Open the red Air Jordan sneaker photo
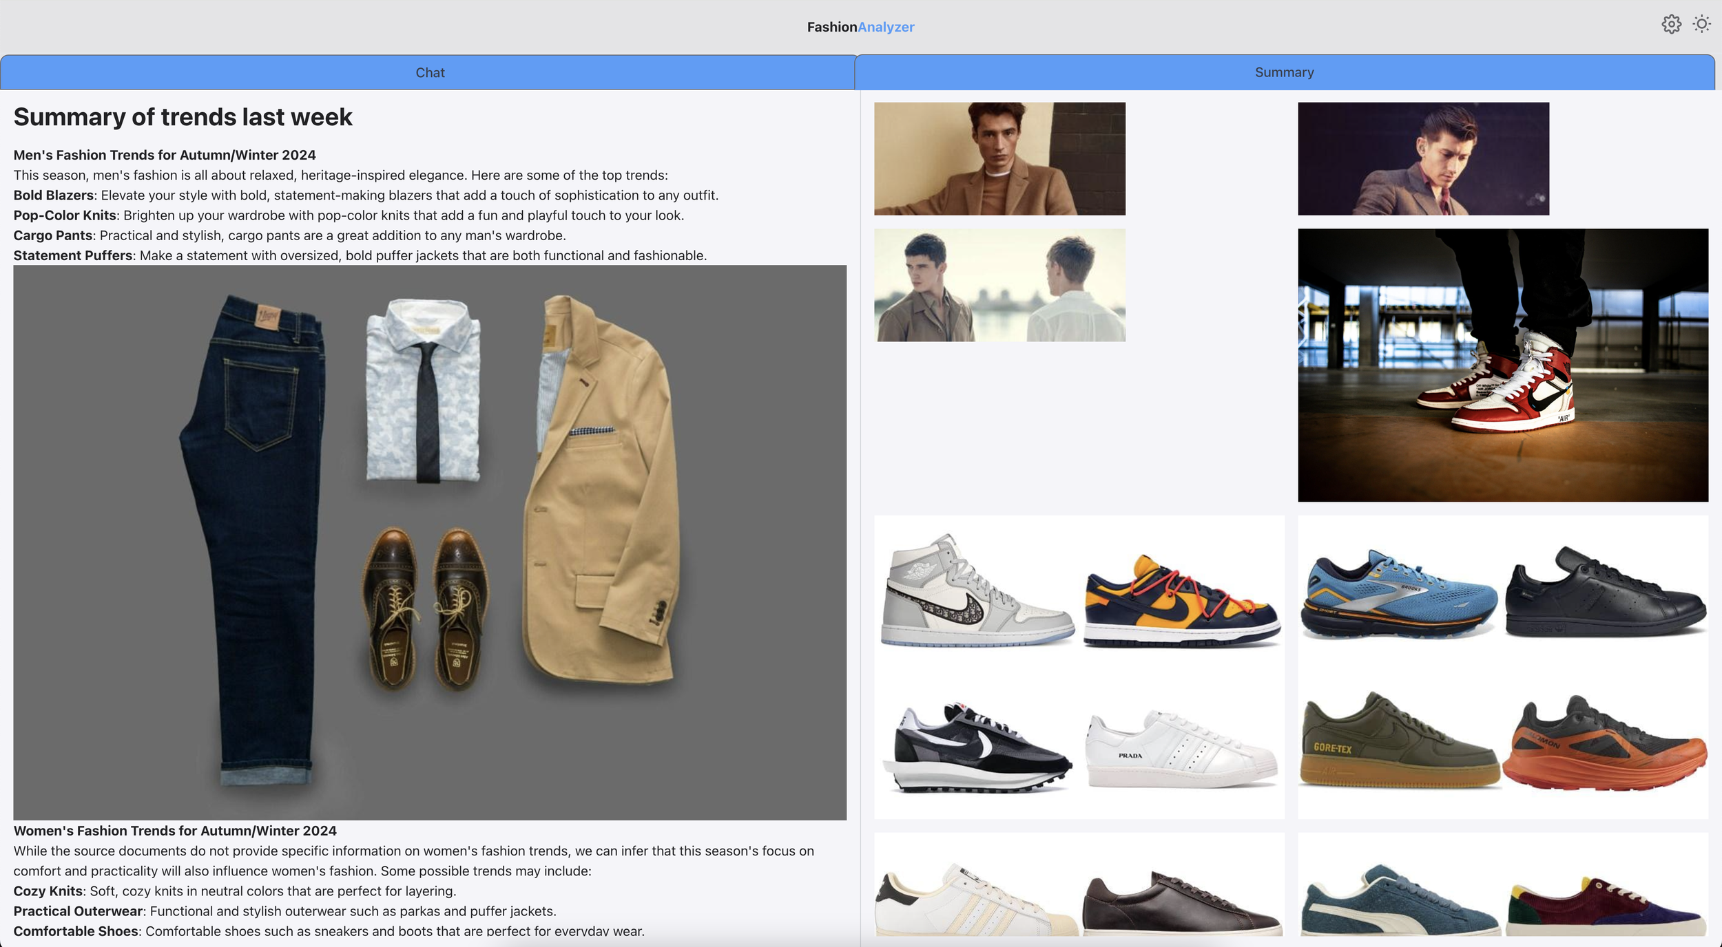 pyautogui.click(x=1503, y=365)
